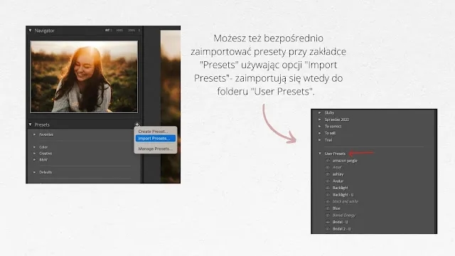Choose Manage Presets from the popup menu

[x=156, y=149]
